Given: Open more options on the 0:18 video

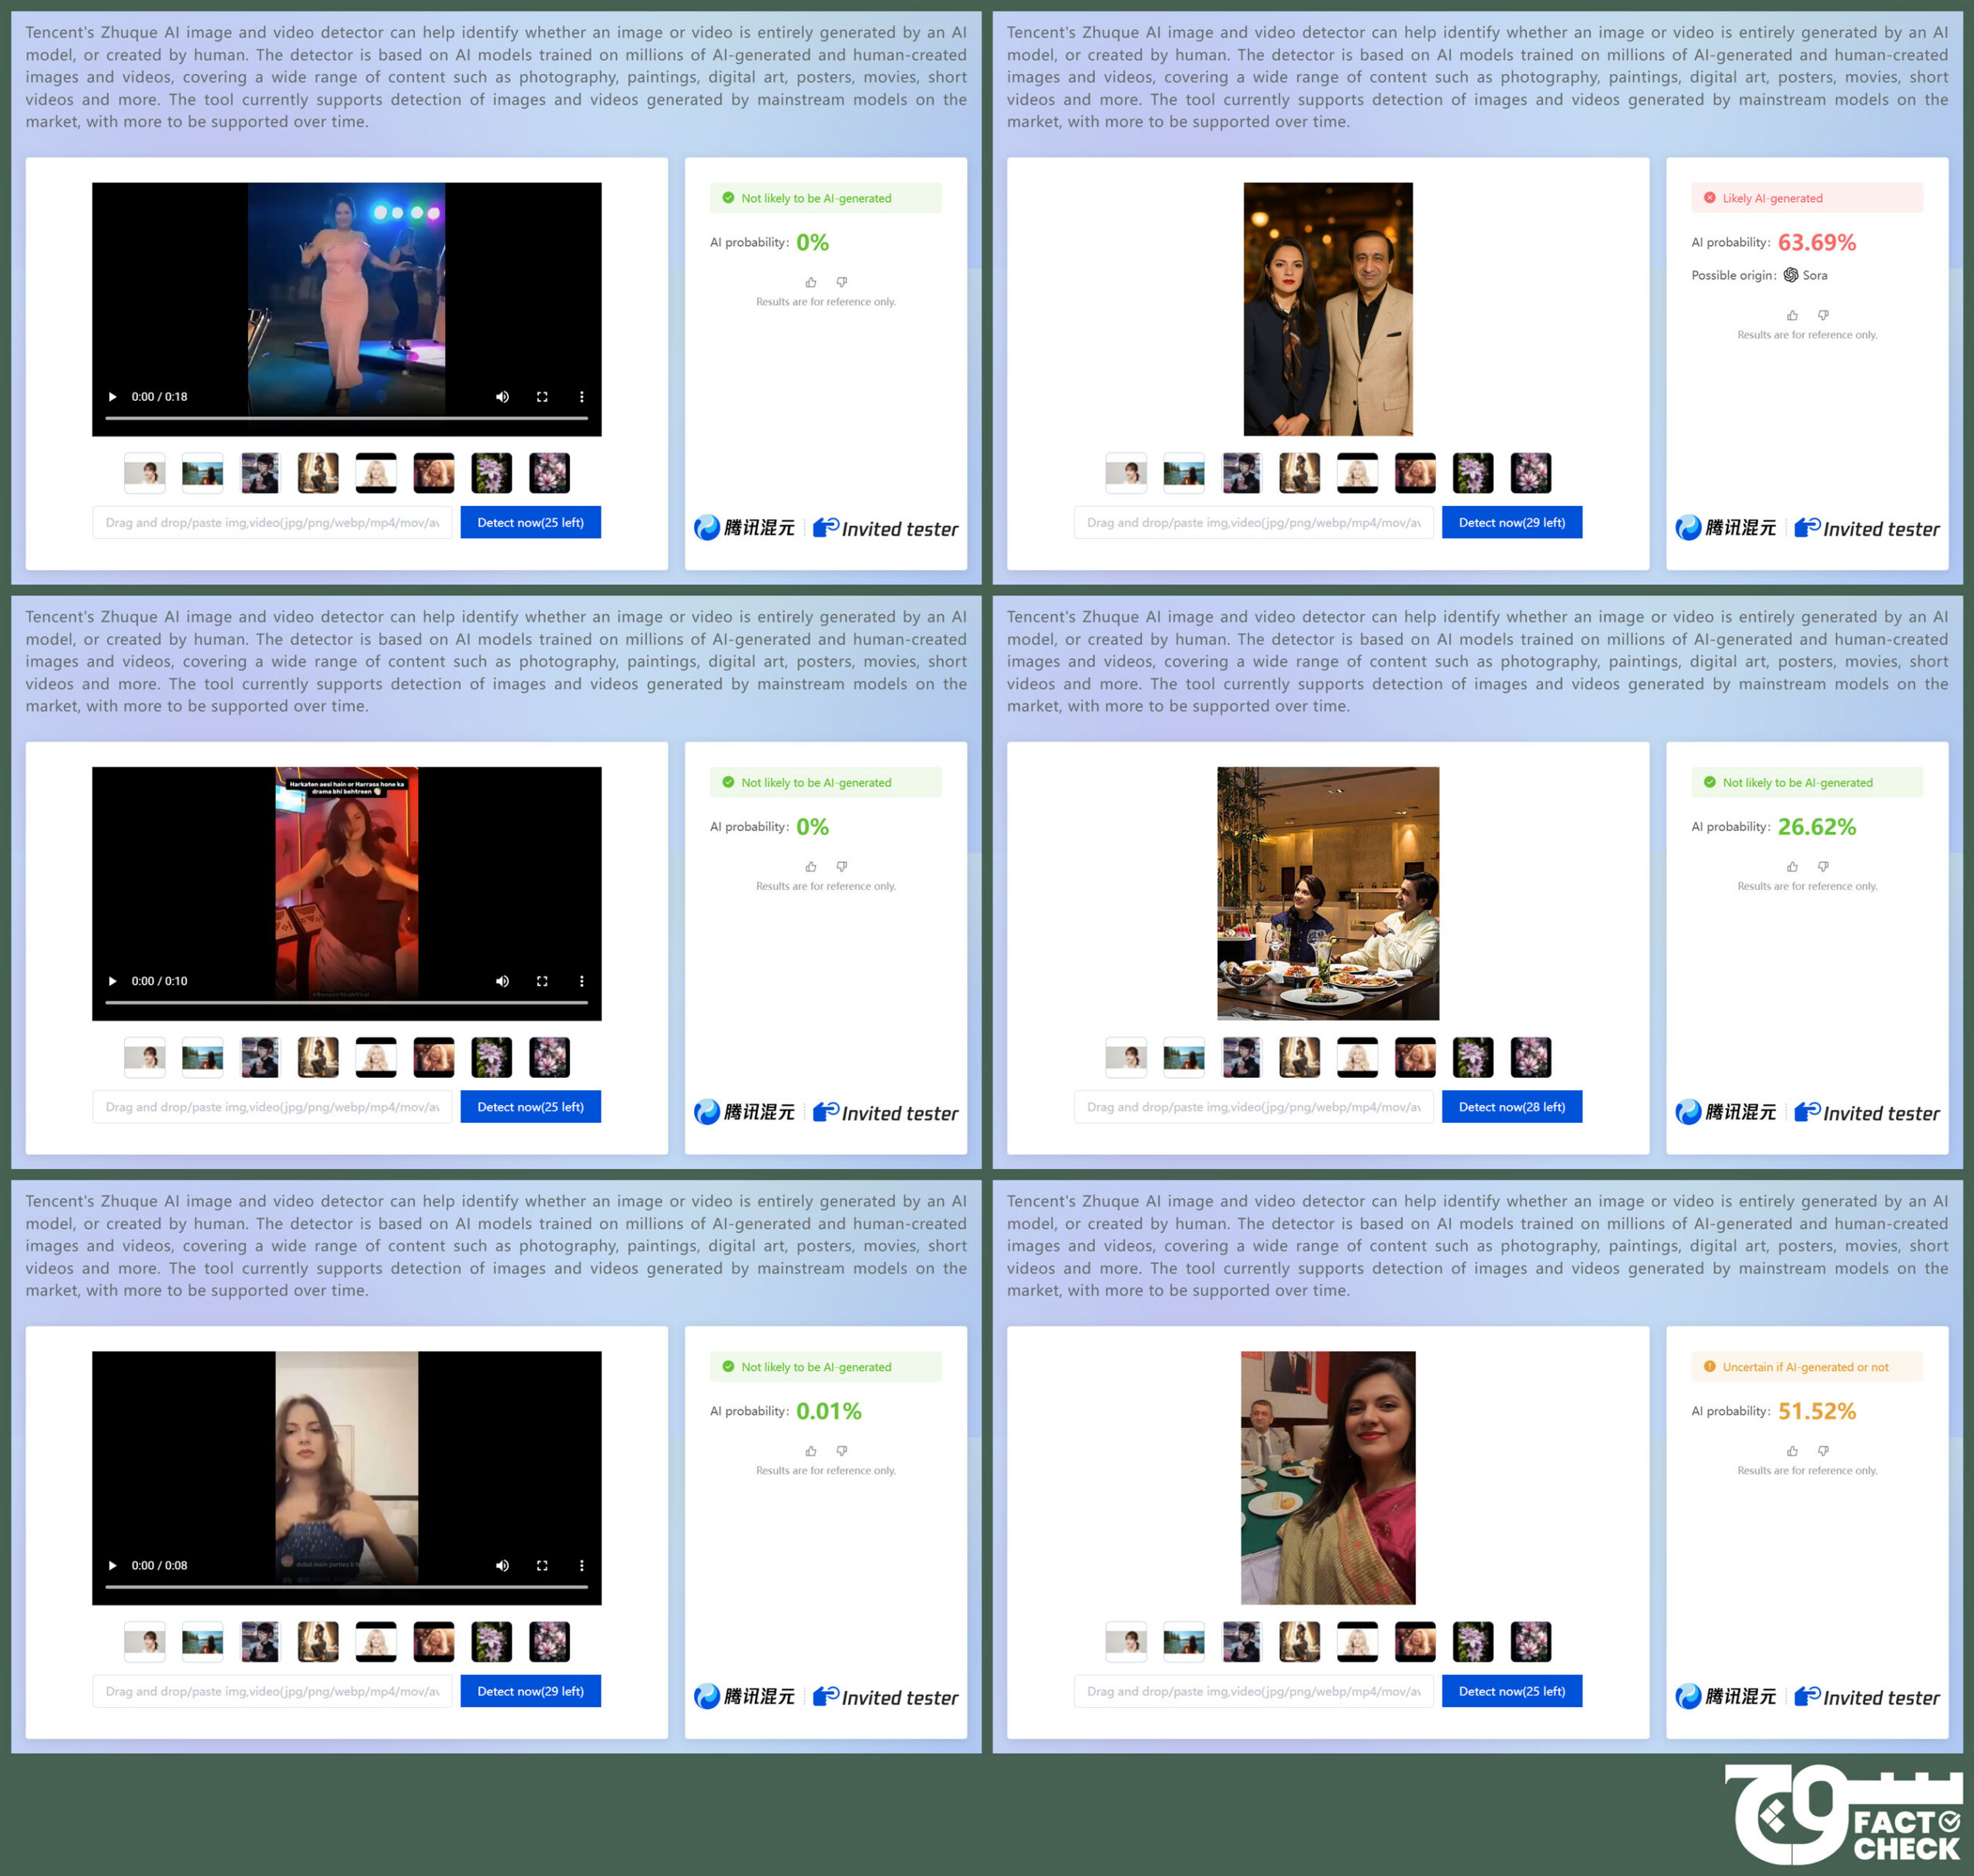Looking at the screenshot, I should (x=581, y=397).
